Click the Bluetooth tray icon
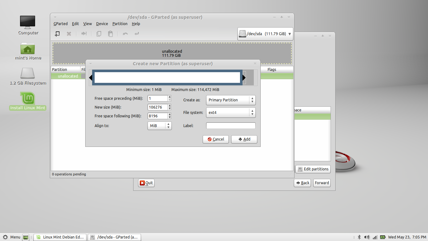 pos(359,237)
